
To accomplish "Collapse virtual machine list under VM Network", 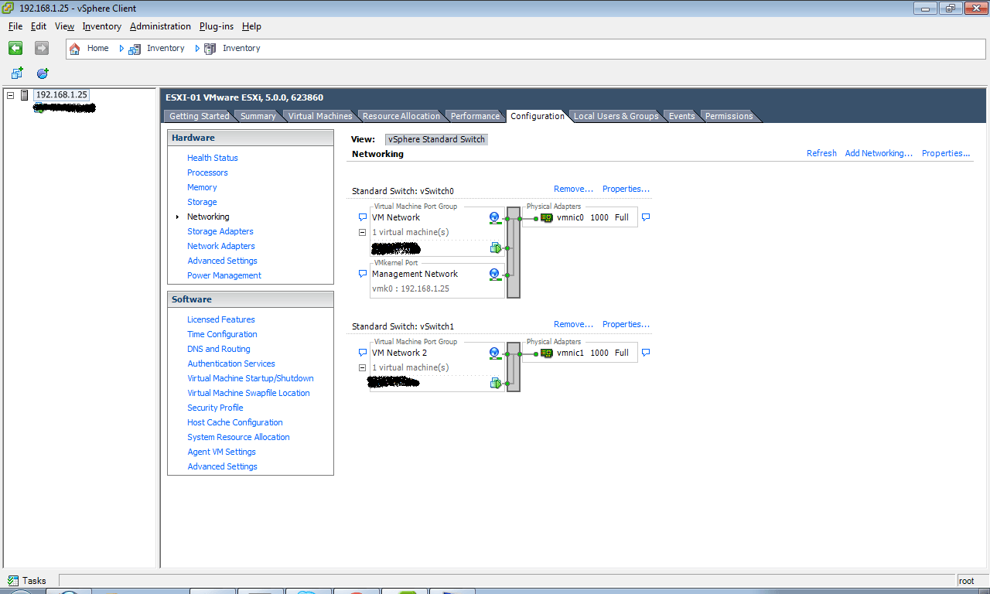I will tap(362, 233).
